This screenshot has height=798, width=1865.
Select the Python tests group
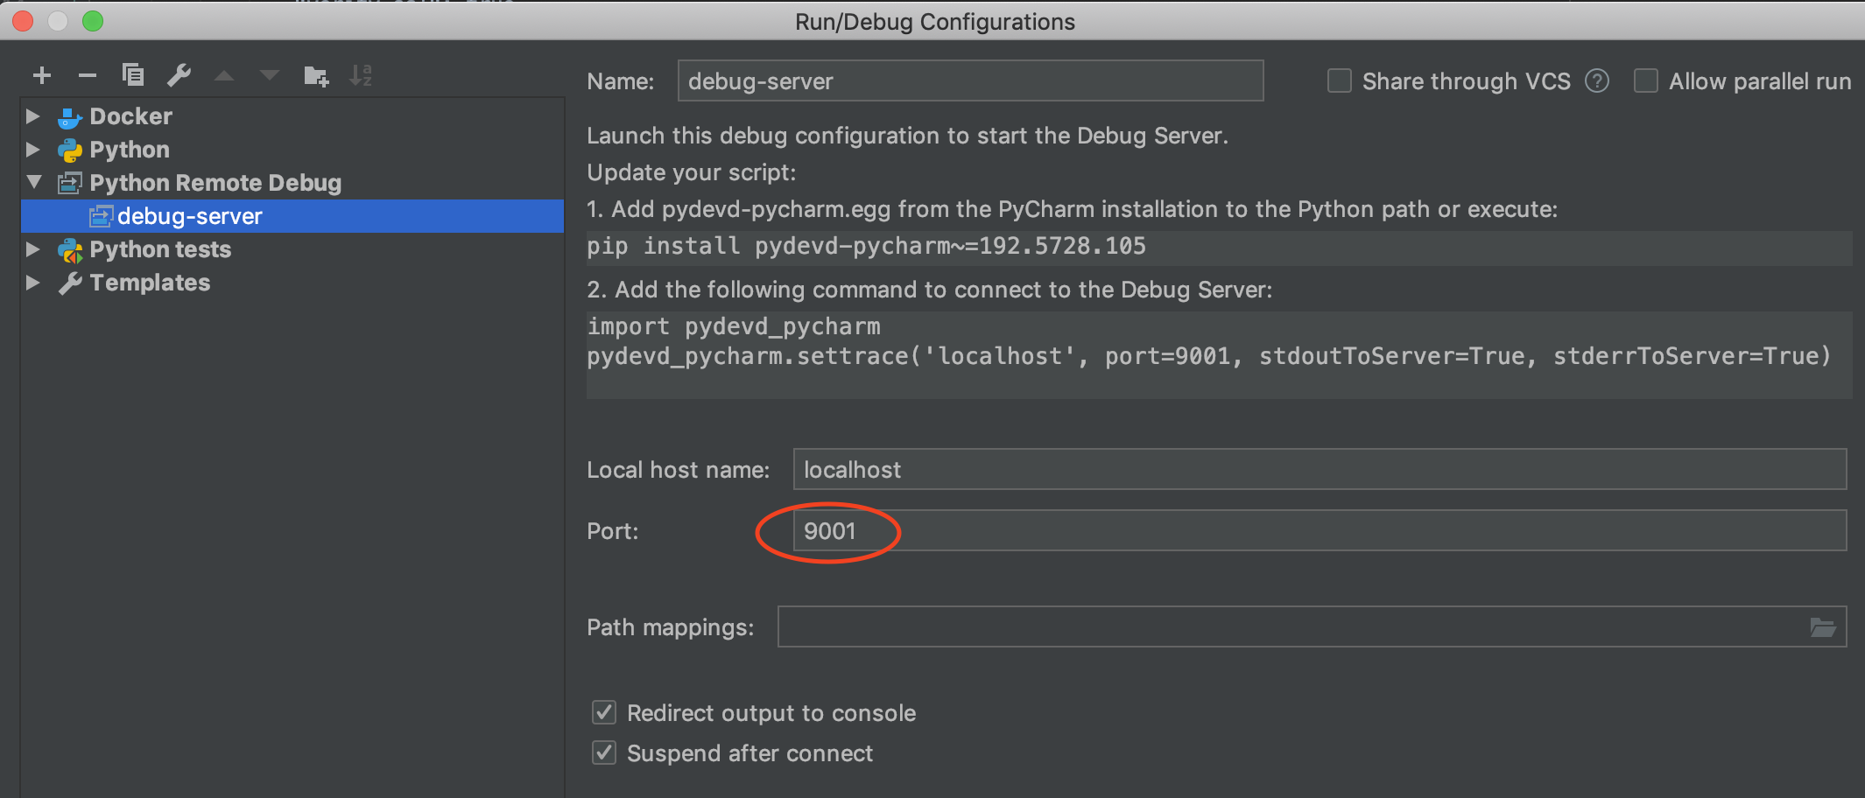[x=160, y=249]
